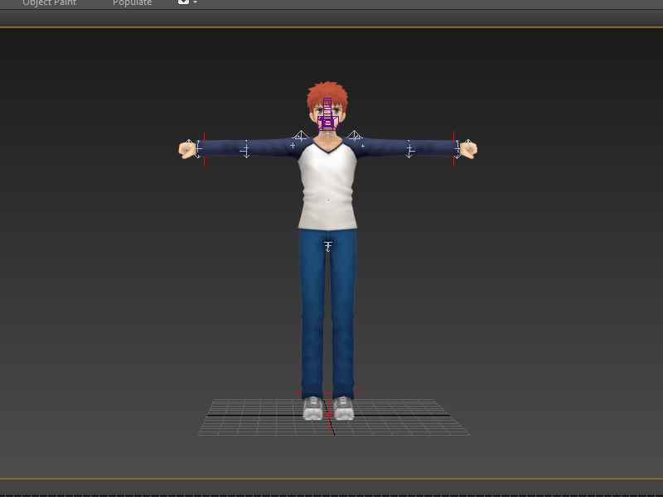Open the Populate ribbon tab

(x=132, y=2)
